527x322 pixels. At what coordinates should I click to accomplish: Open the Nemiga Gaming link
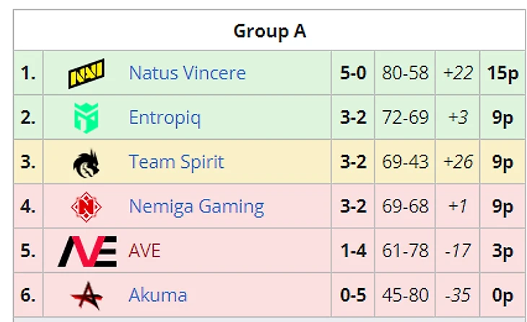(x=196, y=207)
